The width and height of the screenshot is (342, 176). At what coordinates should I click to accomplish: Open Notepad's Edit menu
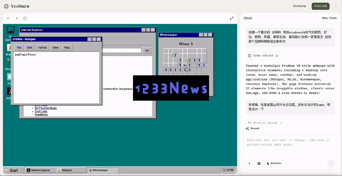point(30,47)
